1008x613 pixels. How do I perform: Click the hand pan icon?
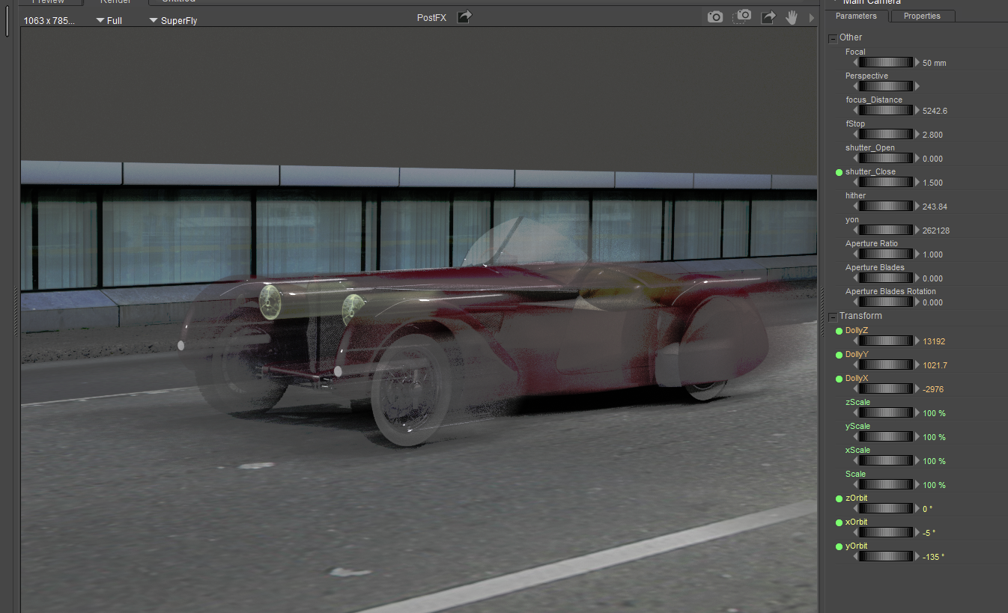pos(792,16)
